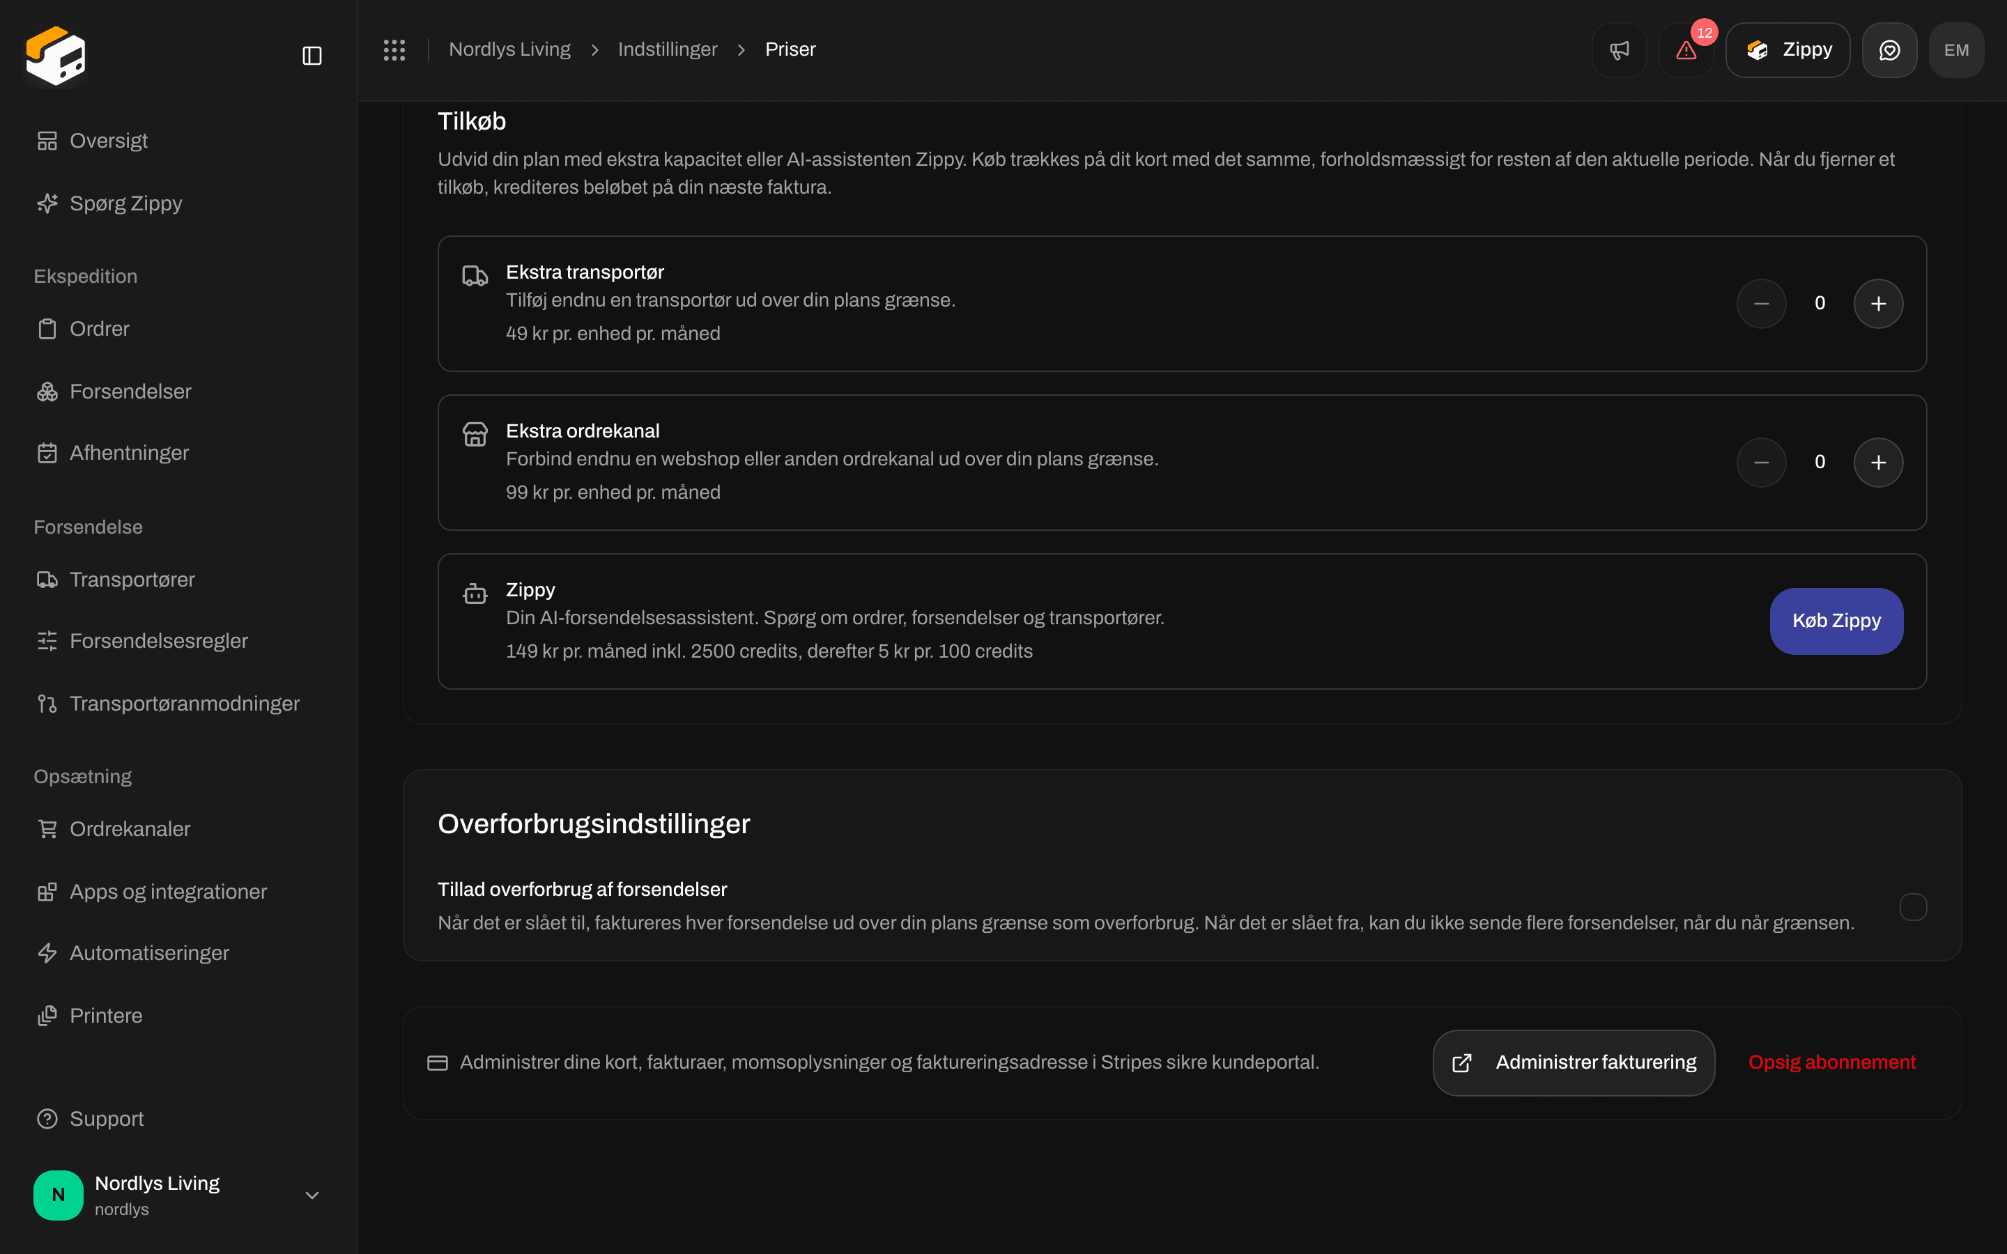Screen dimensions: 2007x1254
Task: Click the Nordlys Living N avatar
Action: [58, 1195]
